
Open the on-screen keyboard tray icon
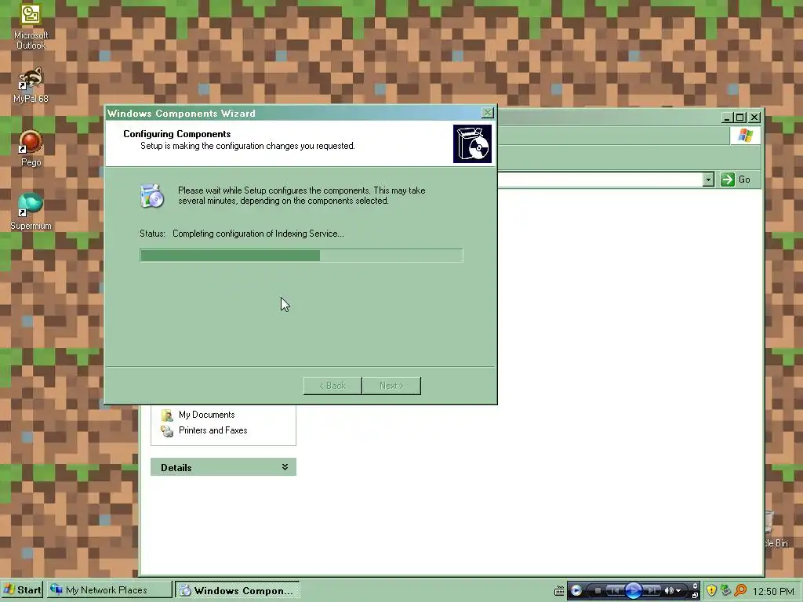click(559, 591)
